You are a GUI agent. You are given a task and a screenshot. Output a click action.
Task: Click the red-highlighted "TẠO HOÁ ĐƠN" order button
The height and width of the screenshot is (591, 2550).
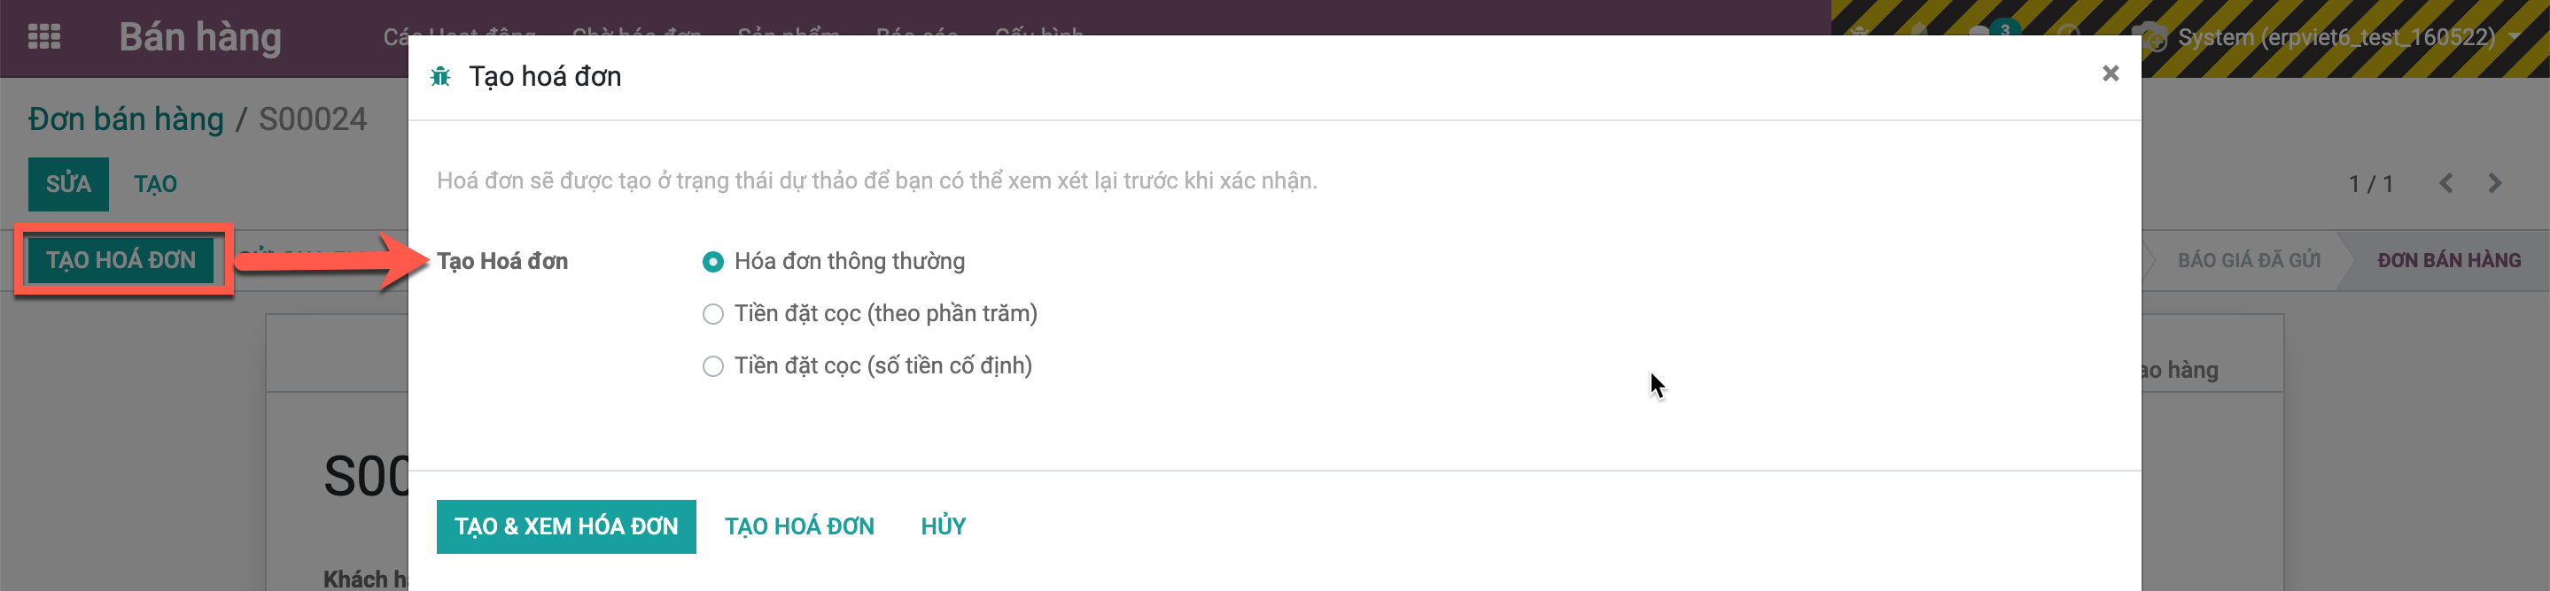tap(121, 261)
